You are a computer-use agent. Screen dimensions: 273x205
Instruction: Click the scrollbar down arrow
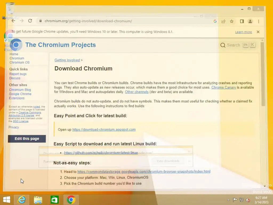pos(264,186)
